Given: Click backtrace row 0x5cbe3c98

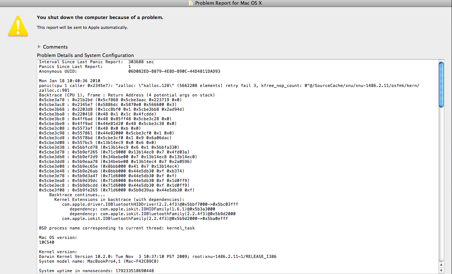Looking at the screenshot, I should [107, 133].
